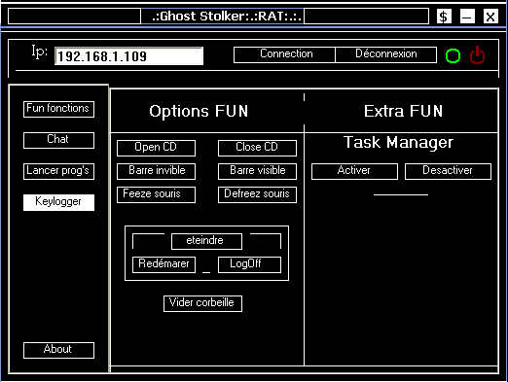Click the Déconnexion button
The image size is (508, 382).
tap(385, 54)
